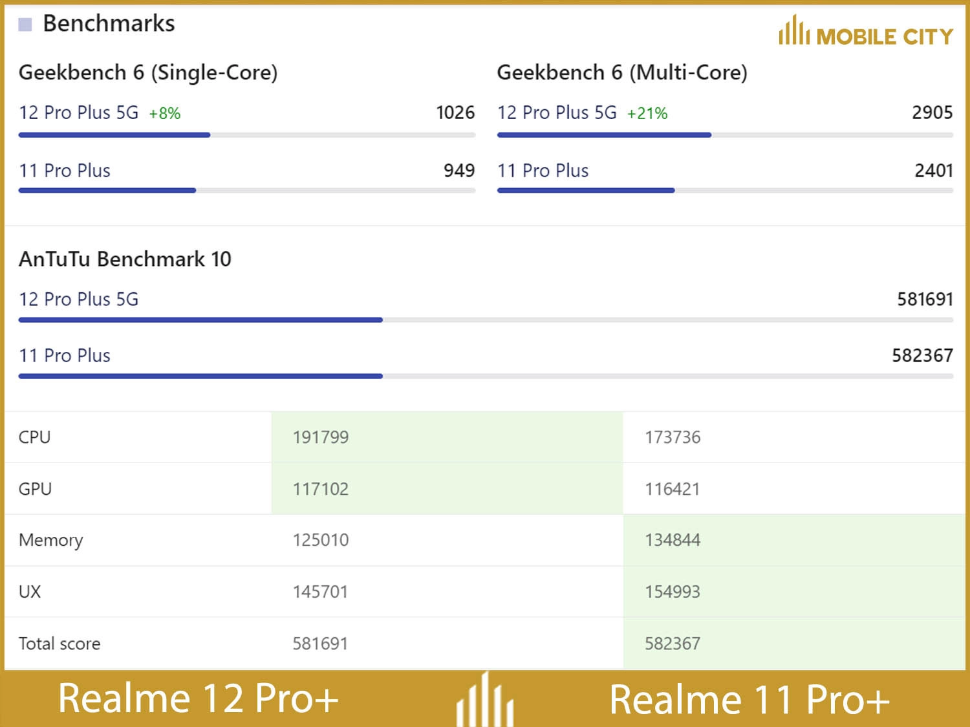Click the +8% percentage label
Viewport: 970px width, 727px height.
pyautogui.click(x=165, y=114)
